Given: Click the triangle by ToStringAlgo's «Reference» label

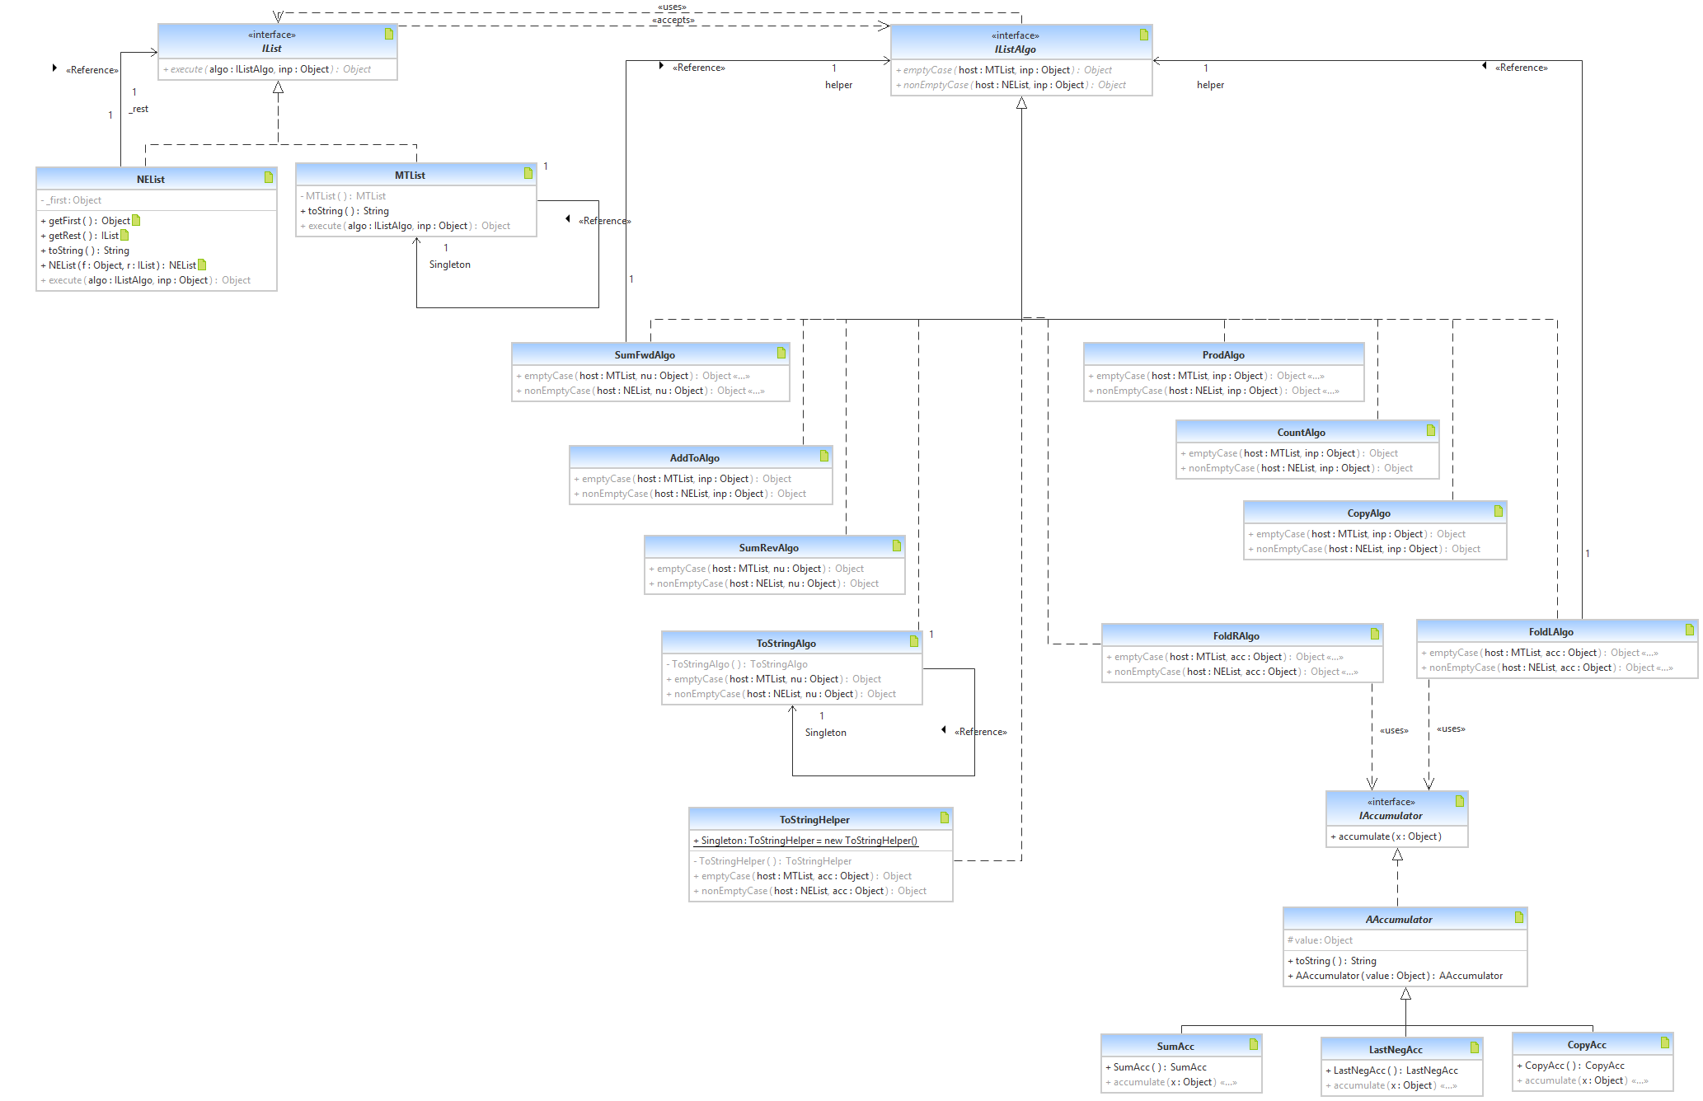Looking at the screenshot, I should (944, 729).
